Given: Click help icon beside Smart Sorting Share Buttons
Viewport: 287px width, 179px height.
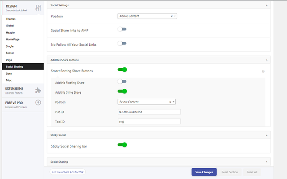Looking at the screenshot, I should 263,71.
